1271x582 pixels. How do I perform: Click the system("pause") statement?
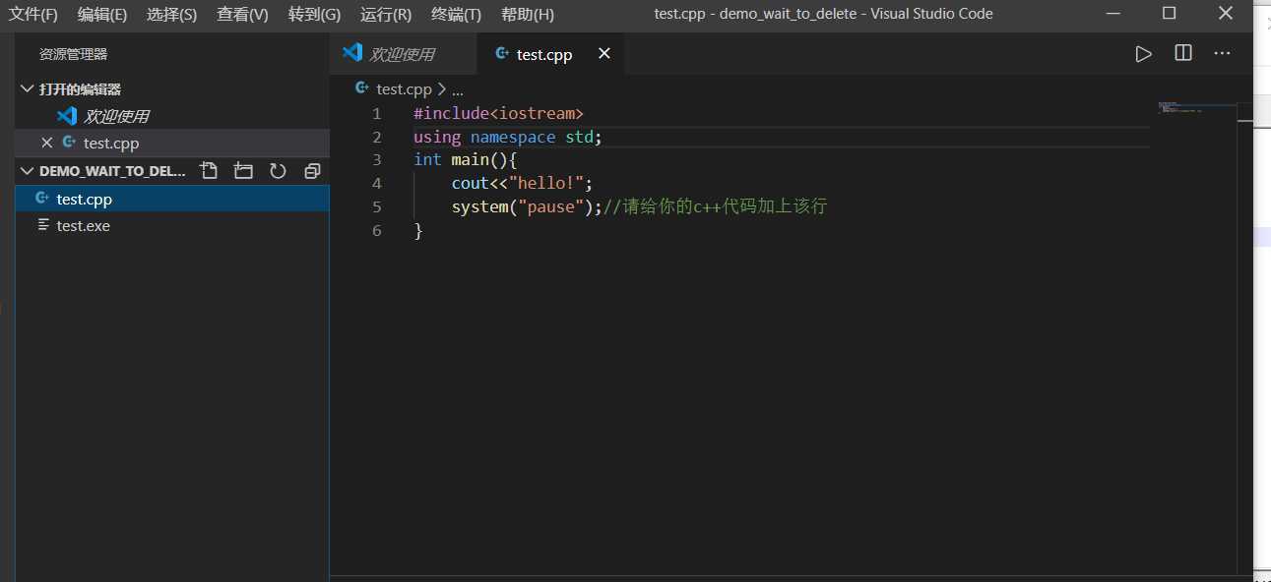click(527, 206)
